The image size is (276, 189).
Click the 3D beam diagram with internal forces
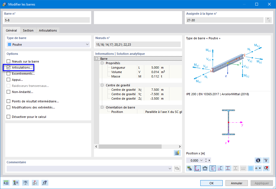tap(228, 63)
